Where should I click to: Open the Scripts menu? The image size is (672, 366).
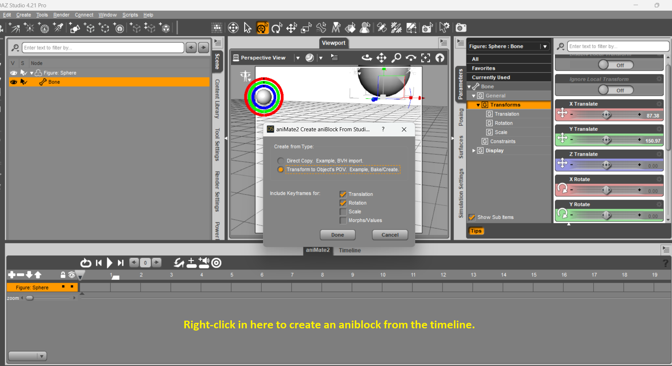pos(130,15)
